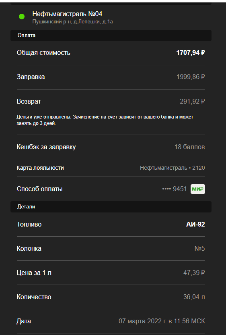Image resolution: width=226 pixels, height=335 pixels.
Task: Click the price per liter 47,39 ₽
Action: click(194, 273)
